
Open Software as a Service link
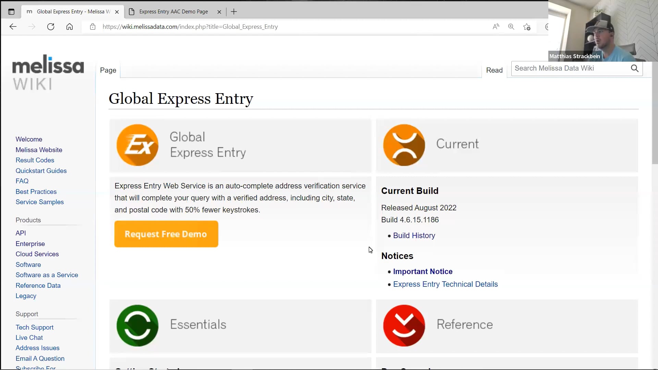coord(47,275)
